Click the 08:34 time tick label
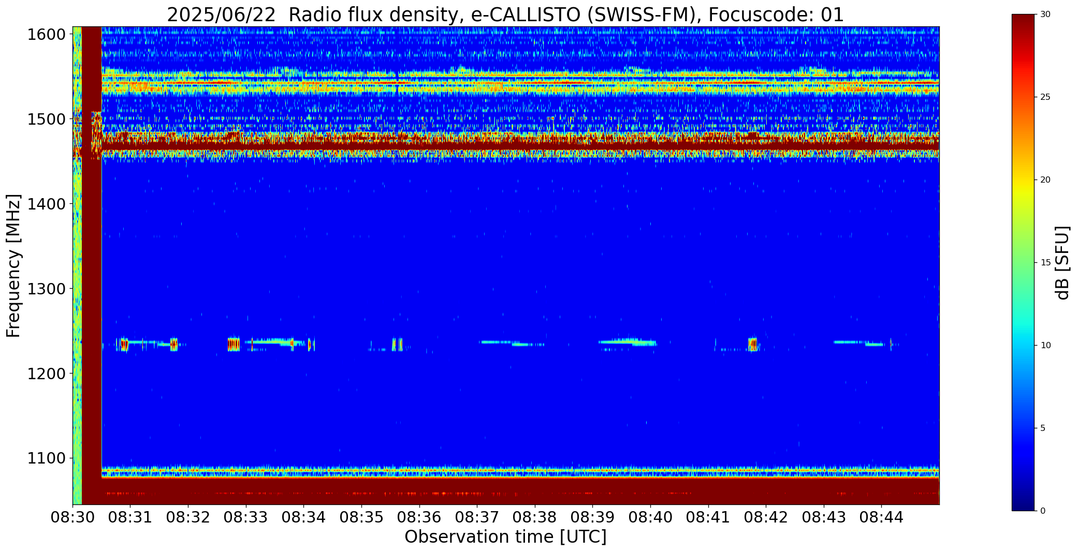The height and width of the screenshot is (552, 1078). (x=304, y=517)
